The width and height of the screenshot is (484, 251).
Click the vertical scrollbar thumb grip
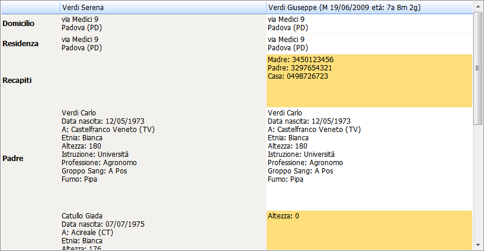point(478,68)
